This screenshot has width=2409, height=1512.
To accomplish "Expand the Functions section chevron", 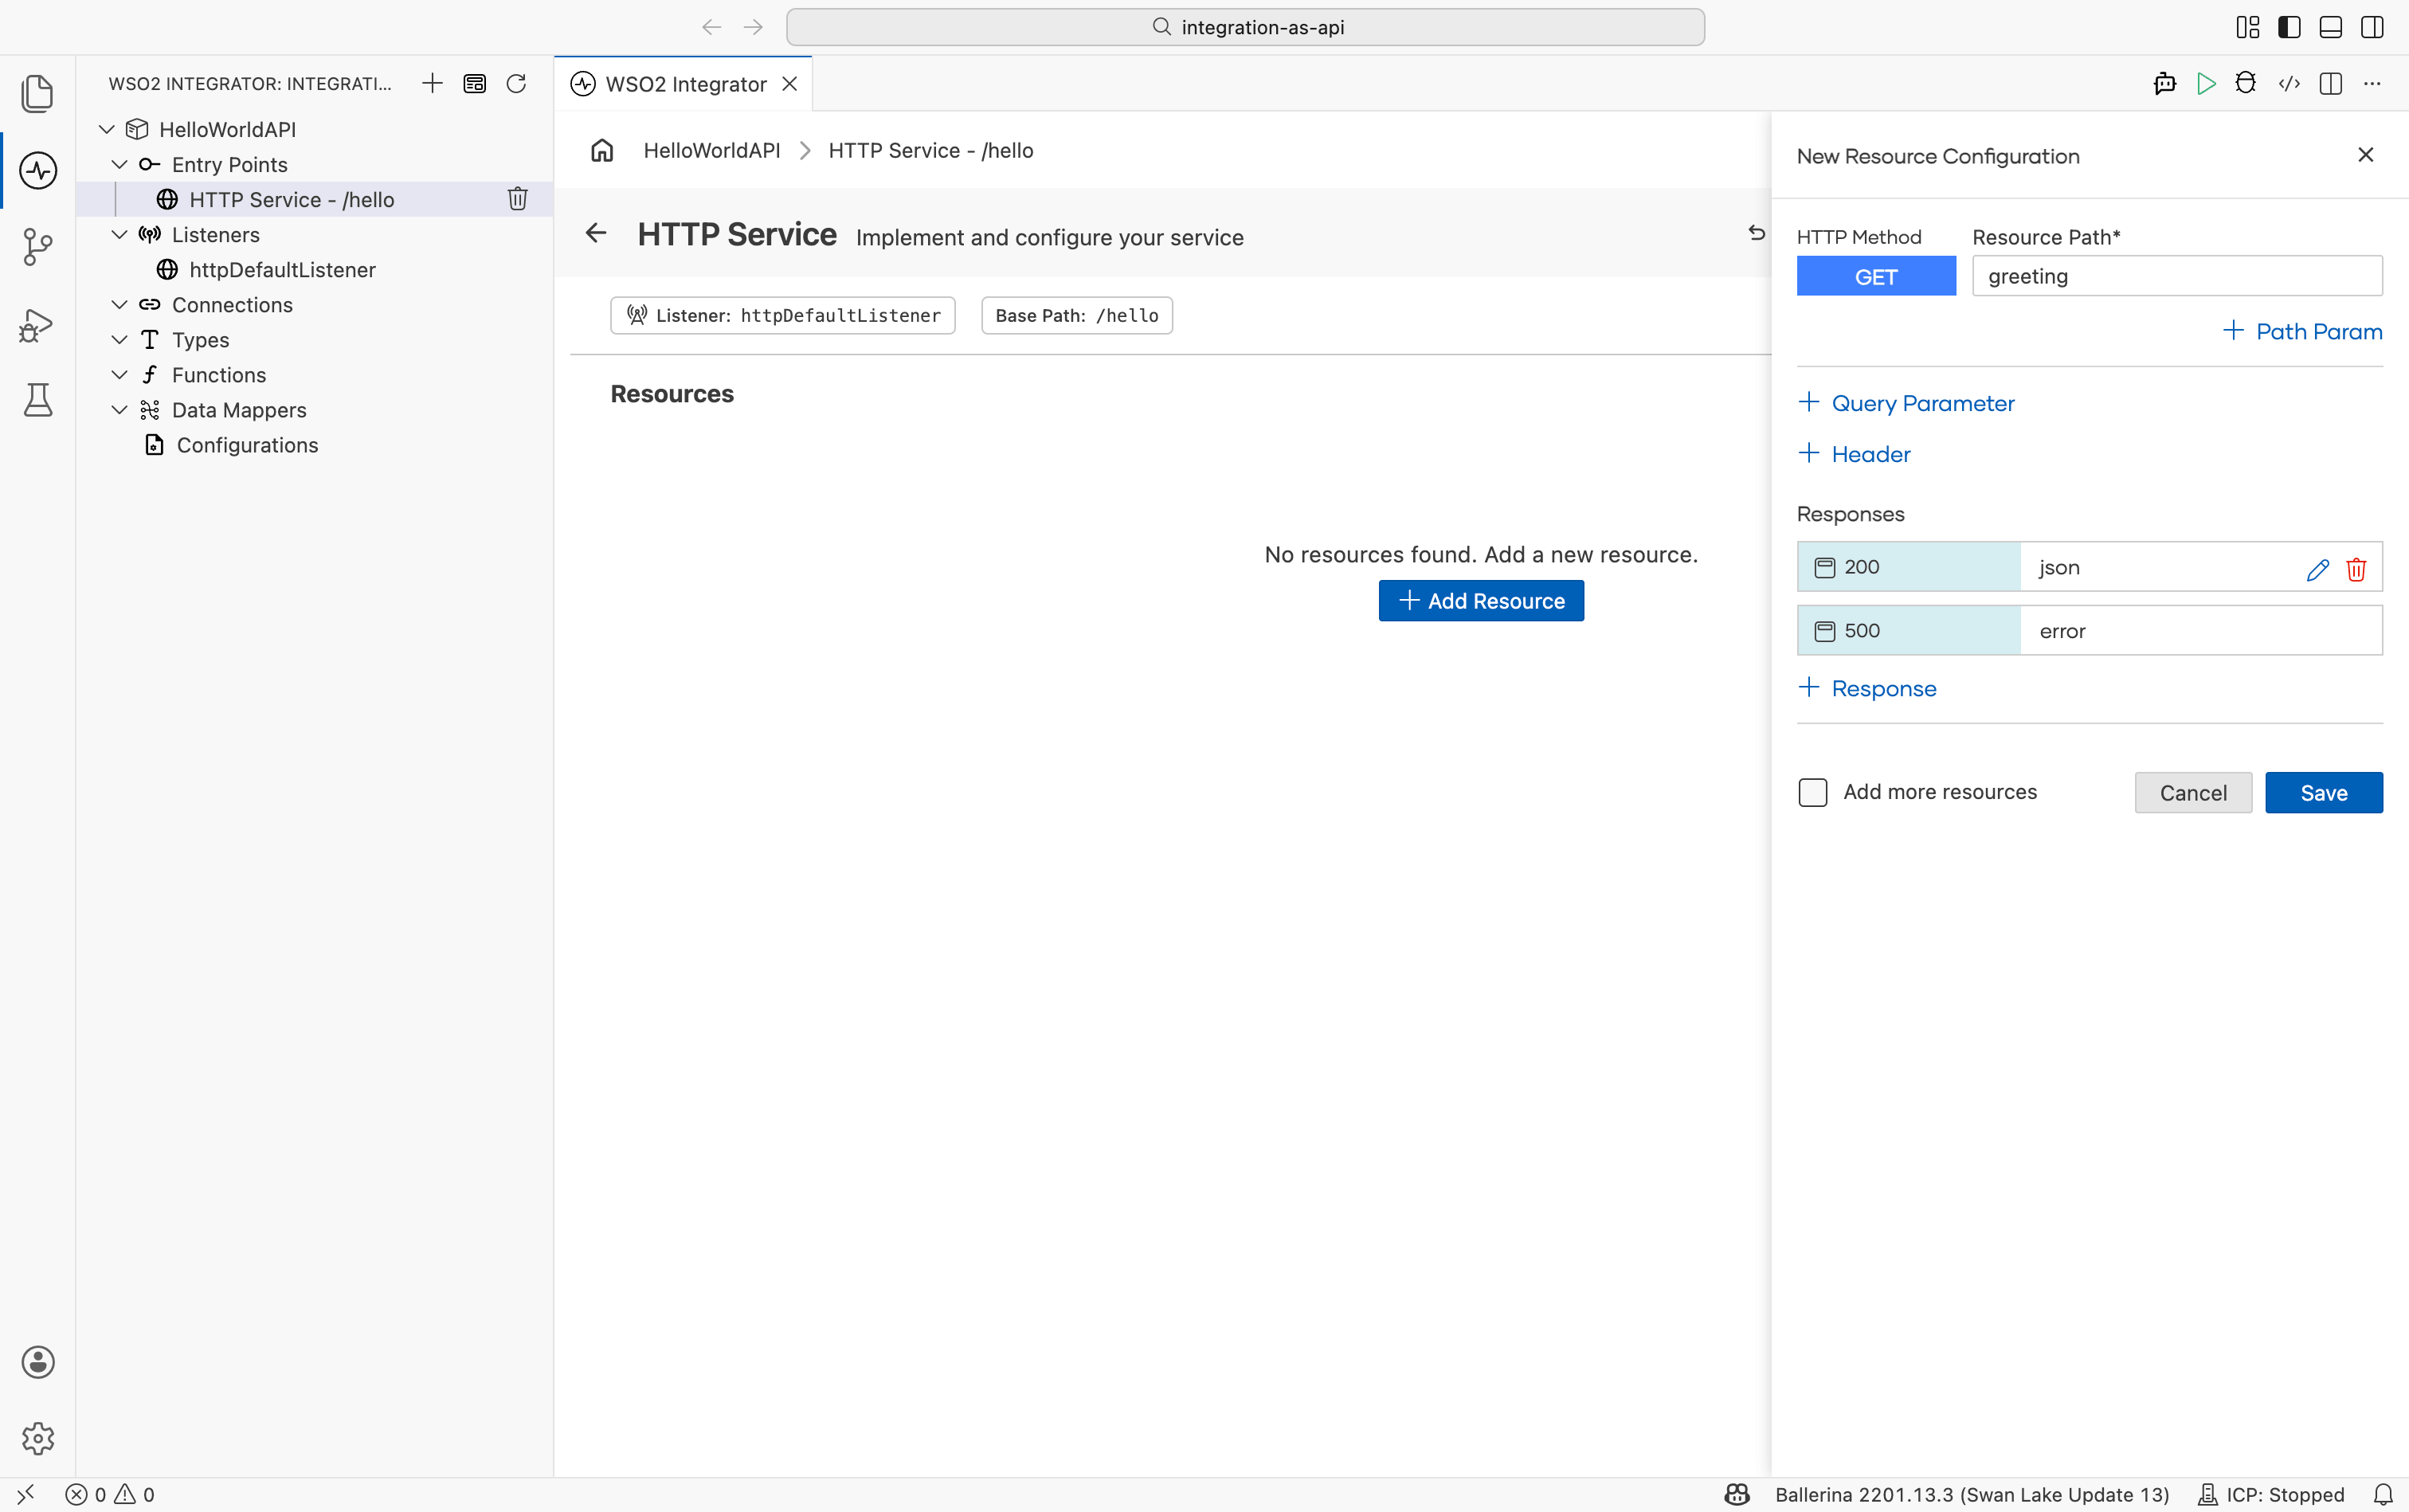I will coord(119,374).
